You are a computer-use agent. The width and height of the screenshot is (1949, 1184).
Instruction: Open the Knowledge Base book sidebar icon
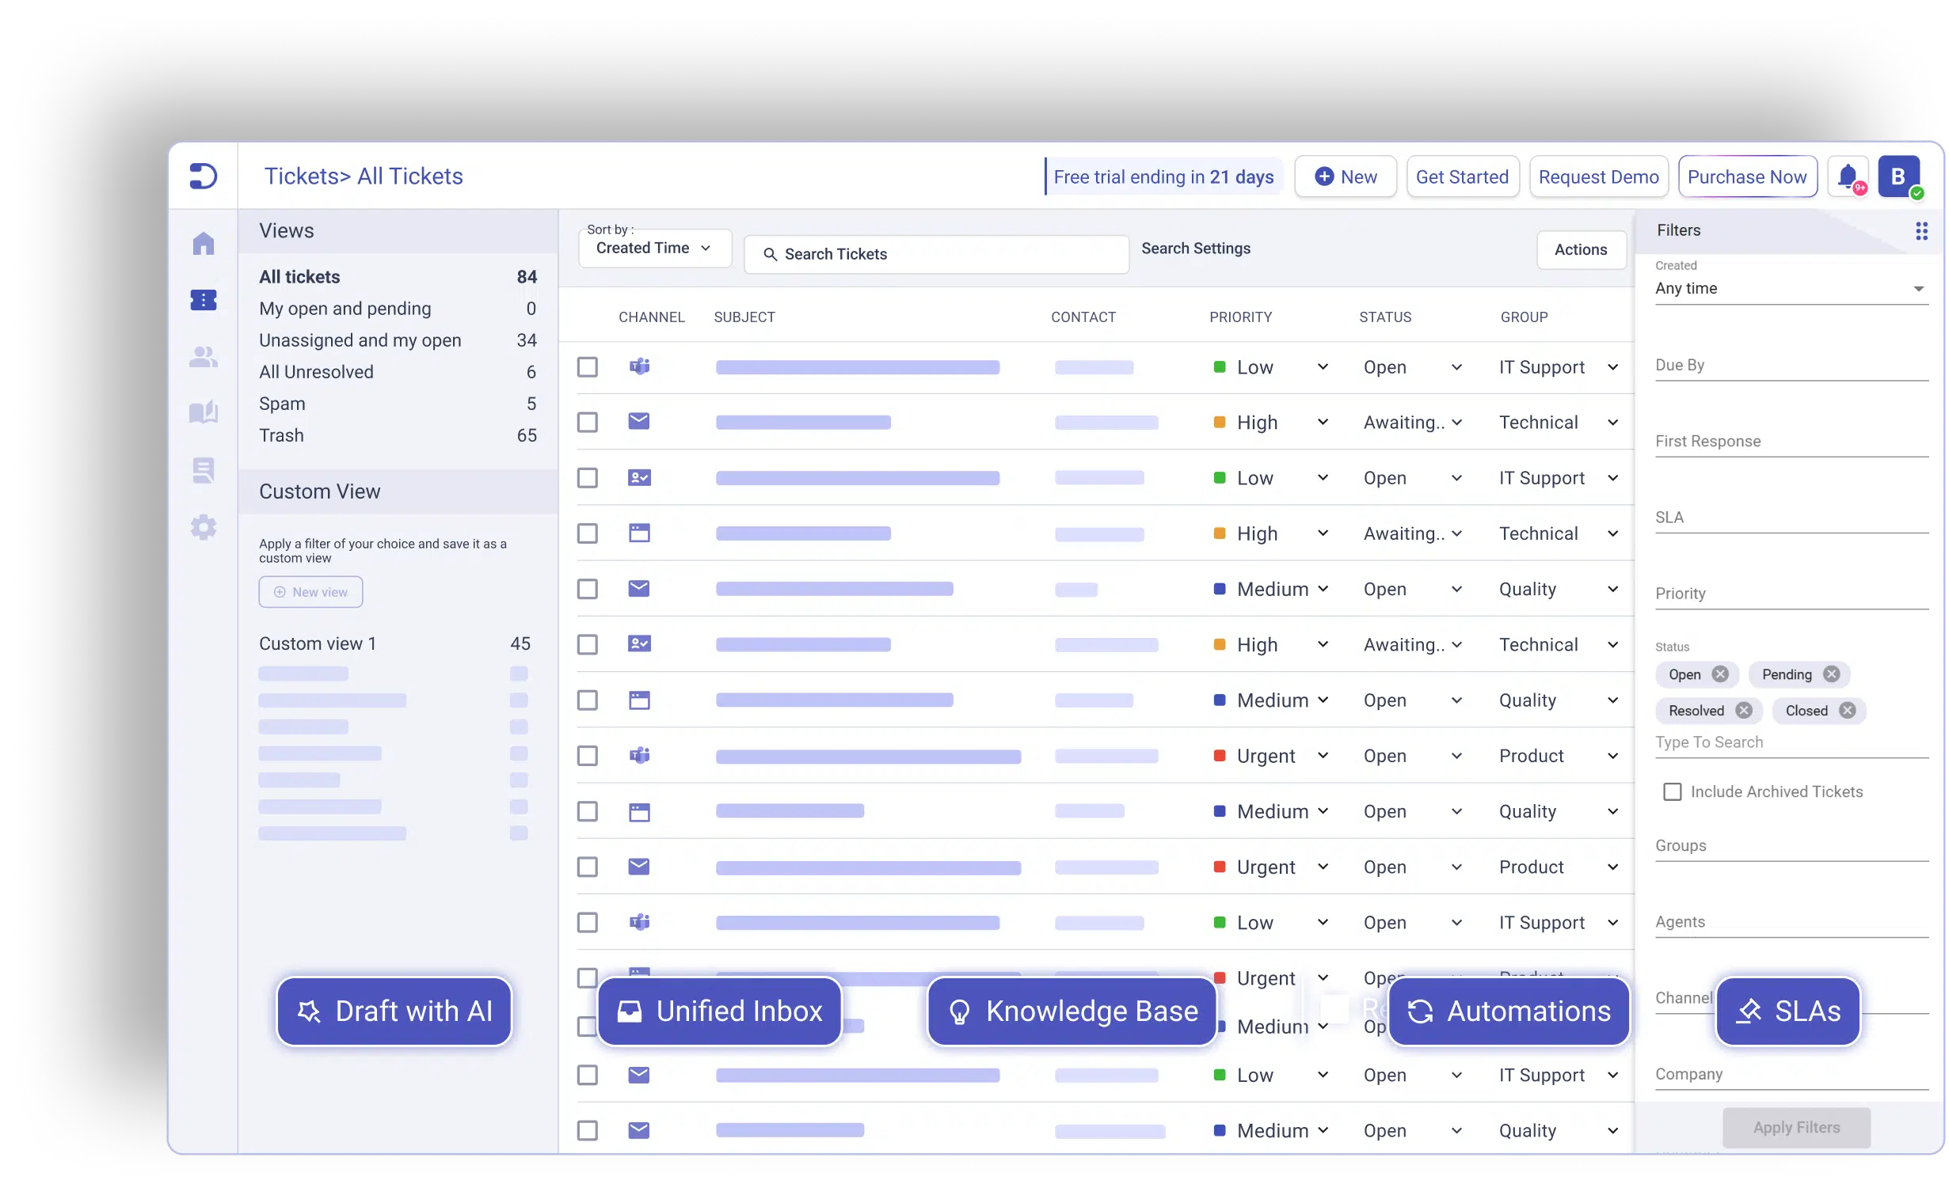coord(204,412)
